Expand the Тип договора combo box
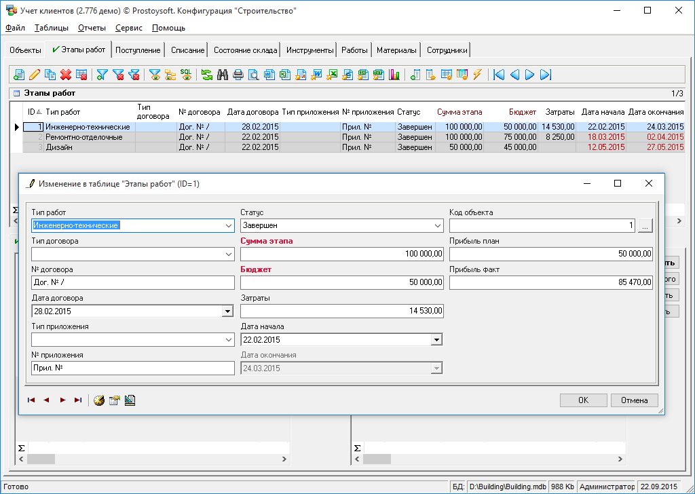The image size is (695, 494). 229,254
